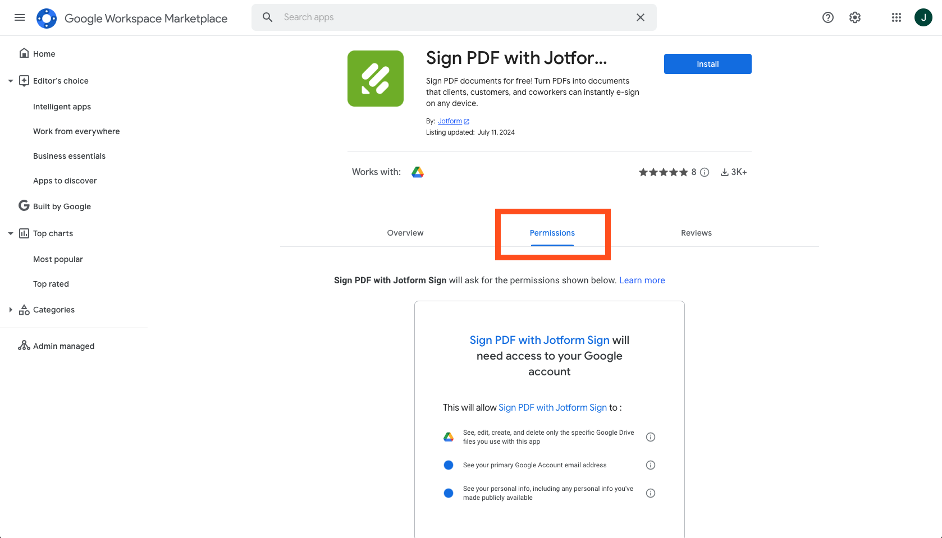This screenshot has width=942, height=538.
Task: Open the Help question mark icon
Action: tap(828, 17)
